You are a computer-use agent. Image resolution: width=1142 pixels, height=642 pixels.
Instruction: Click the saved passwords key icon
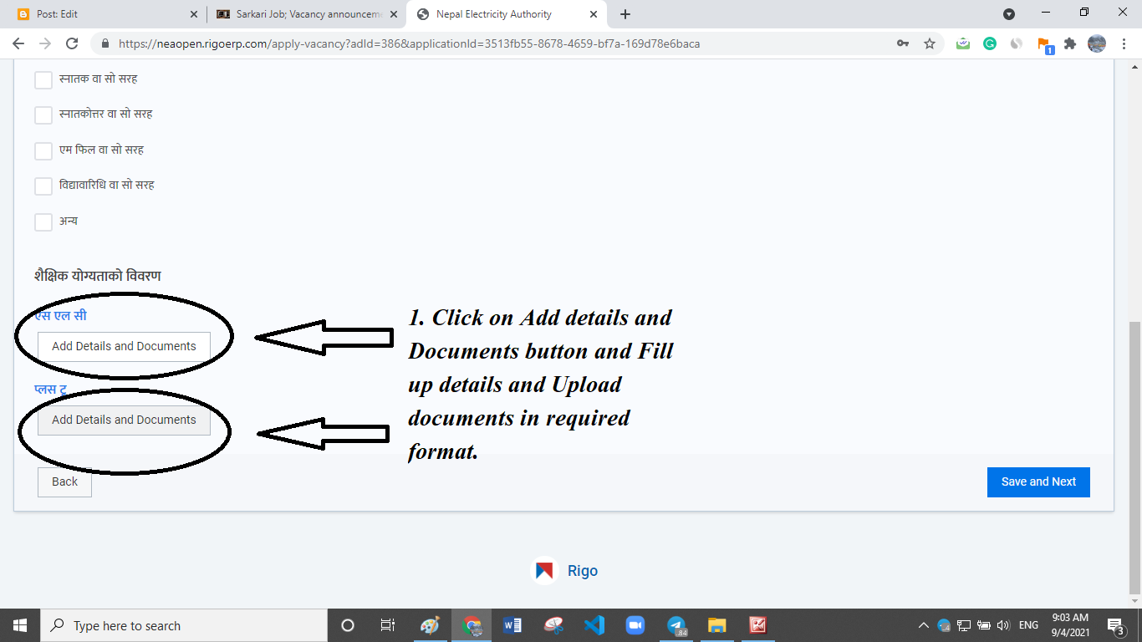(x=903, y=43)
